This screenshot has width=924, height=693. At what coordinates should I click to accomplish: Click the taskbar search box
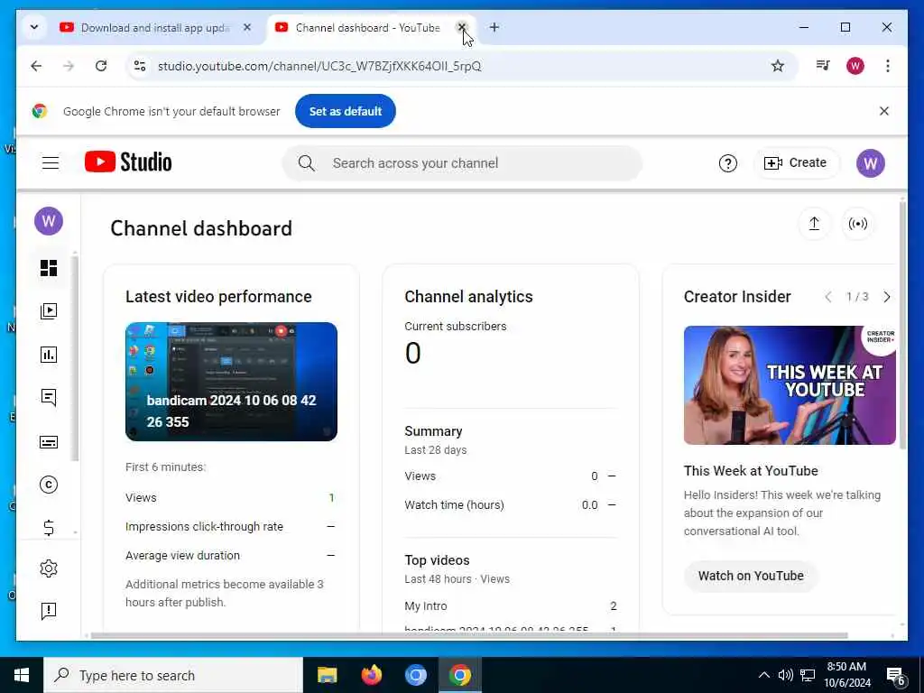point(173,675)
